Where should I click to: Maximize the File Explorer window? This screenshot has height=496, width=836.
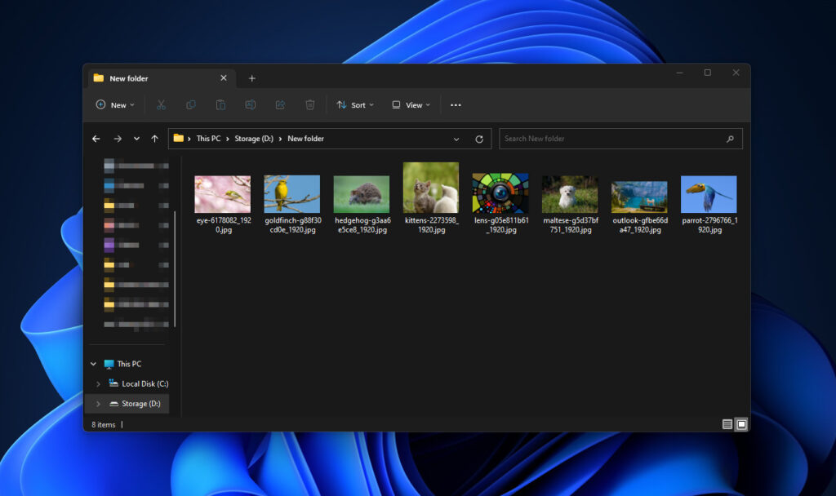708,73
